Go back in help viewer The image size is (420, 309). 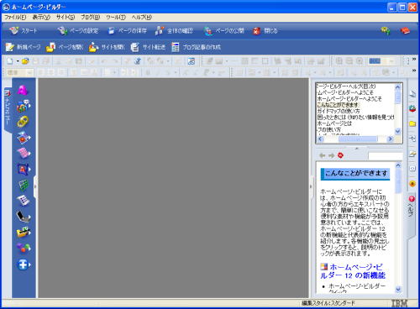click(323, 155)
